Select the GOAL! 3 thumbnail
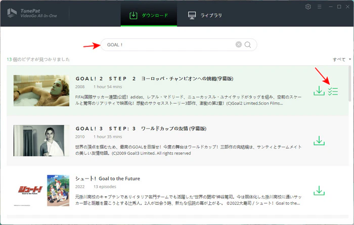This screenshot has height=225, width=354. pos(41,141)
